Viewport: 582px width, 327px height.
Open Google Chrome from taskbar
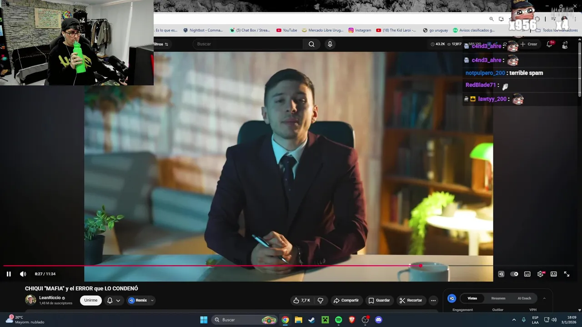(285, 320)
